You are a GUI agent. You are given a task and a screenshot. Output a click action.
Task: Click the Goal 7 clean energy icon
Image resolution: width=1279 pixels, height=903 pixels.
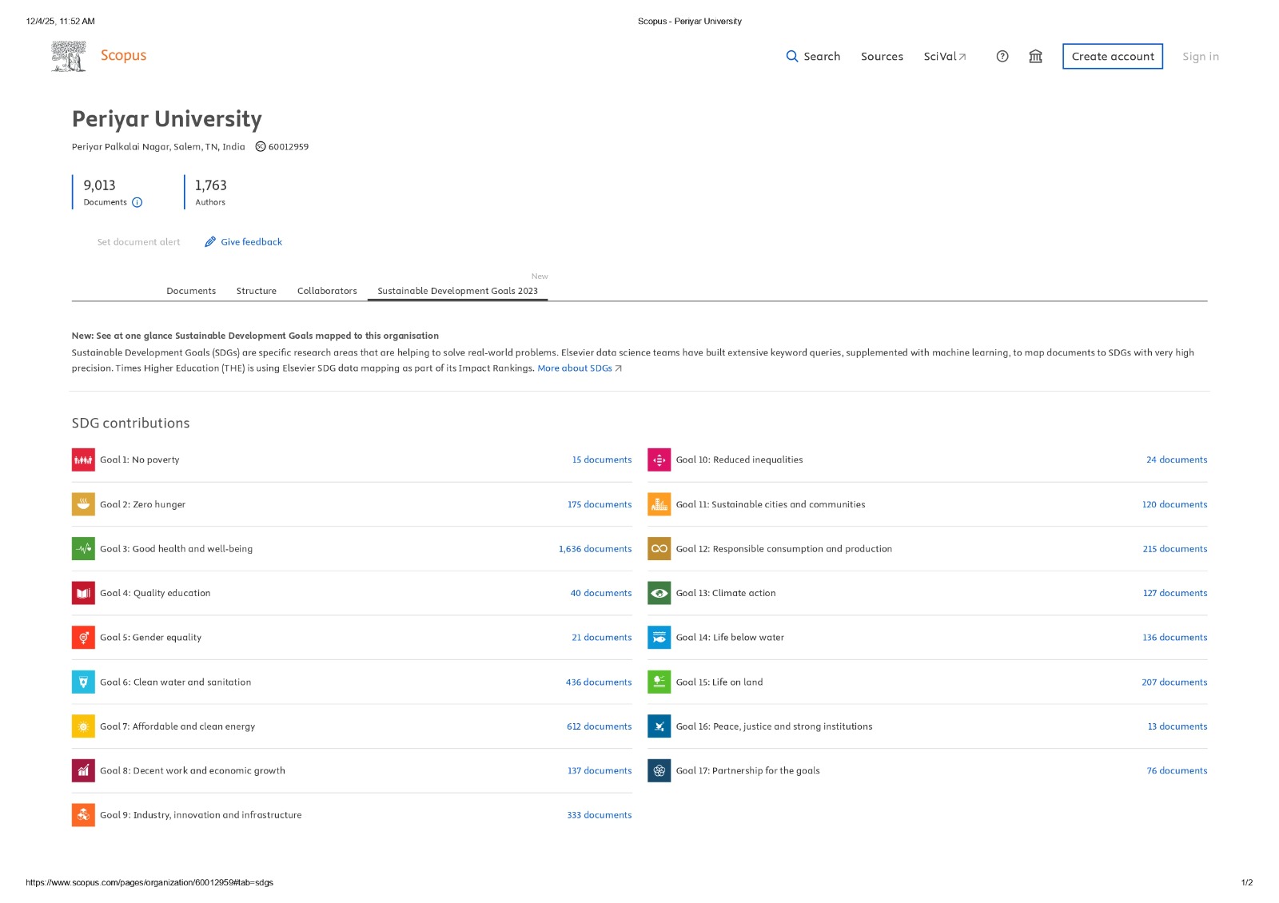pos(83,726)
